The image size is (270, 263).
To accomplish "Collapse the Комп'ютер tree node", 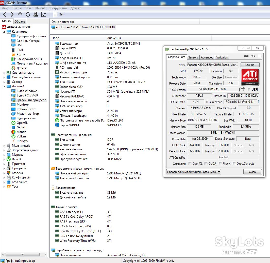I will point(4,32).
